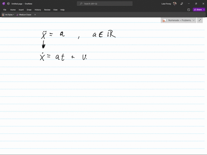
Task: Open the Draw tab
Action: [29, 10]
